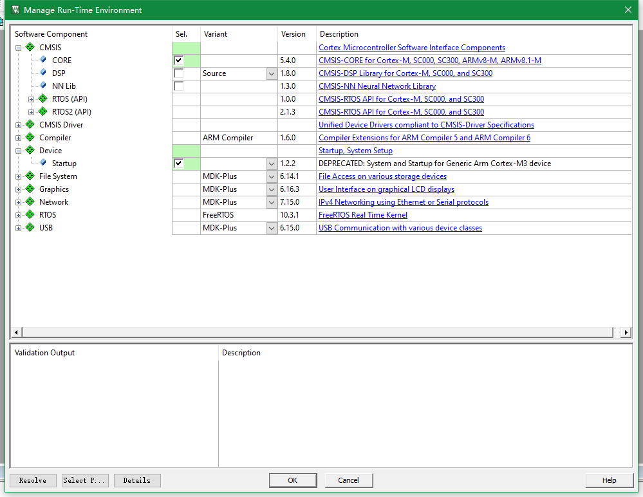643x497 pixels.
Task: Click the DSP blue component icon
Action: tap(43, 73)
